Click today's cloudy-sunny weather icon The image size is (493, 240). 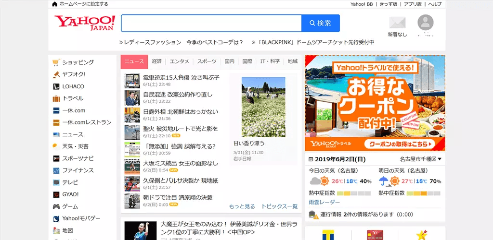click(x=319, y=181)
